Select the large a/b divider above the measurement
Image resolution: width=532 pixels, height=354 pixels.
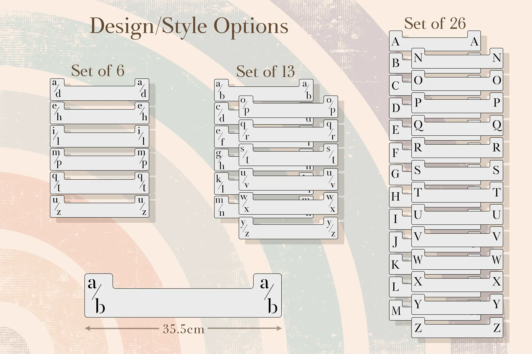coord(183,302)
